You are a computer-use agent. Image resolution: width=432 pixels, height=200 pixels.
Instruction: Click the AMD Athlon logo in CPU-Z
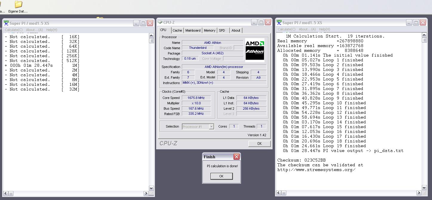(255, 50)
